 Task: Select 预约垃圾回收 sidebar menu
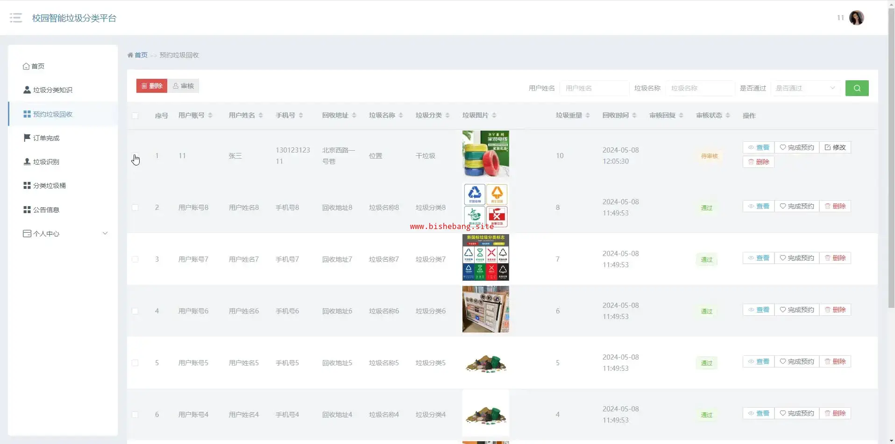[x=63, y=114]
